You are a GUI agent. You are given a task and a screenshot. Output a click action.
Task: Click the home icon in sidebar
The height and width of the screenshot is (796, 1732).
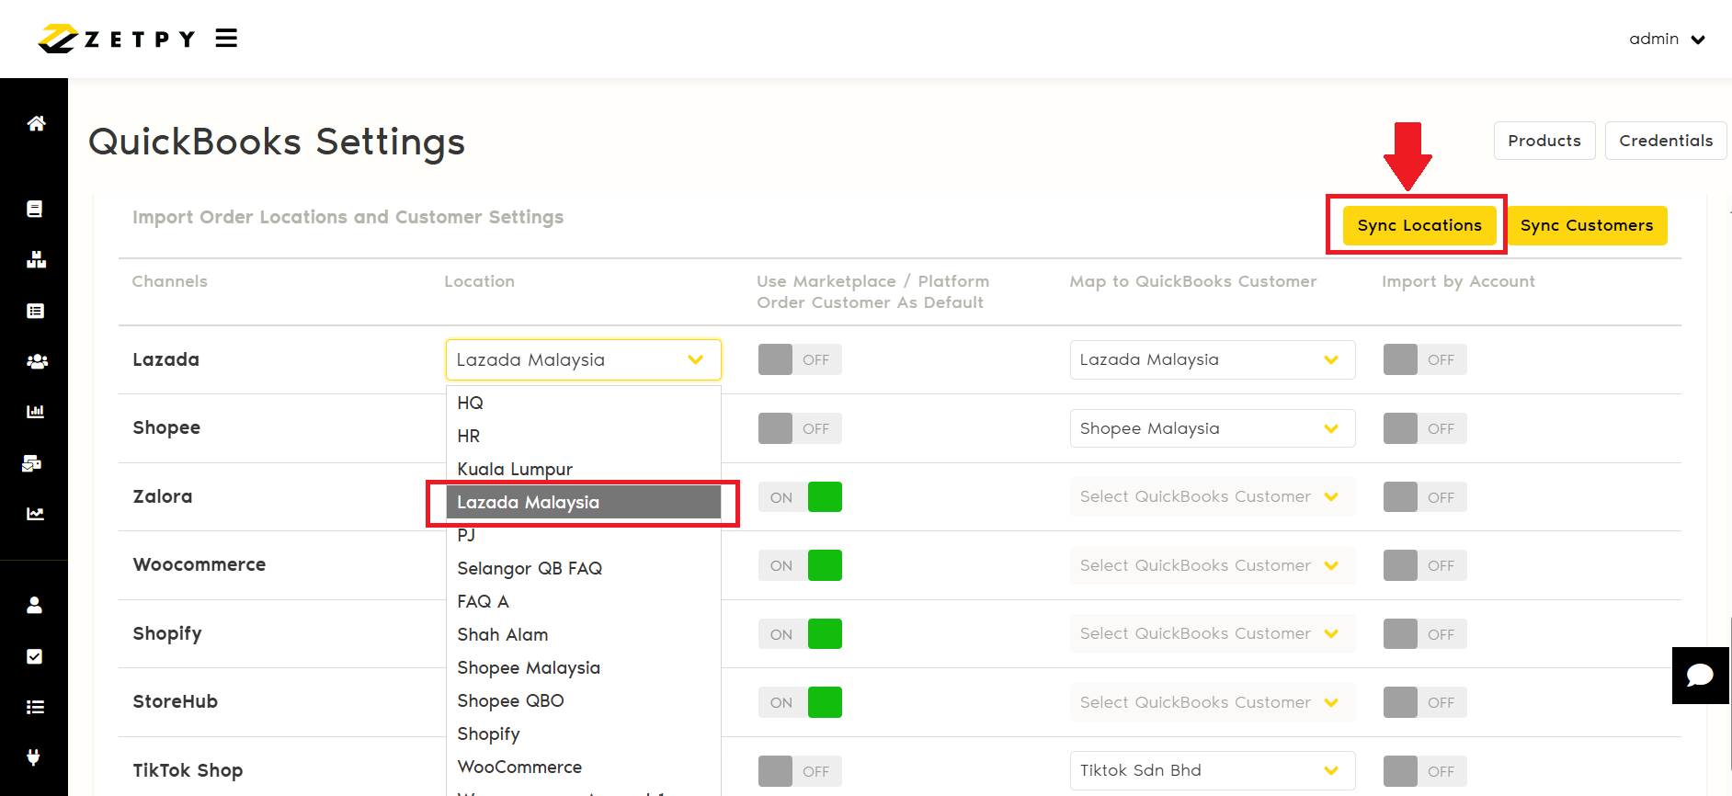click(x=36, y=123)
